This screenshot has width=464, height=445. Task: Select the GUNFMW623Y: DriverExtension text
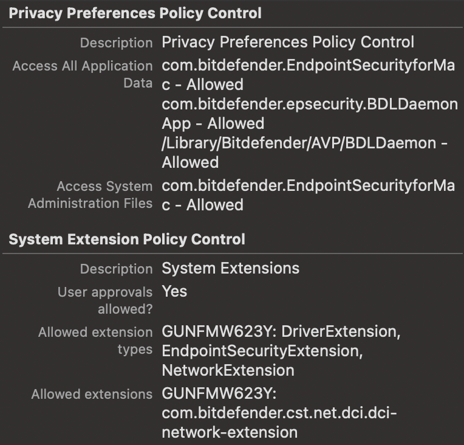click(281, 331)
